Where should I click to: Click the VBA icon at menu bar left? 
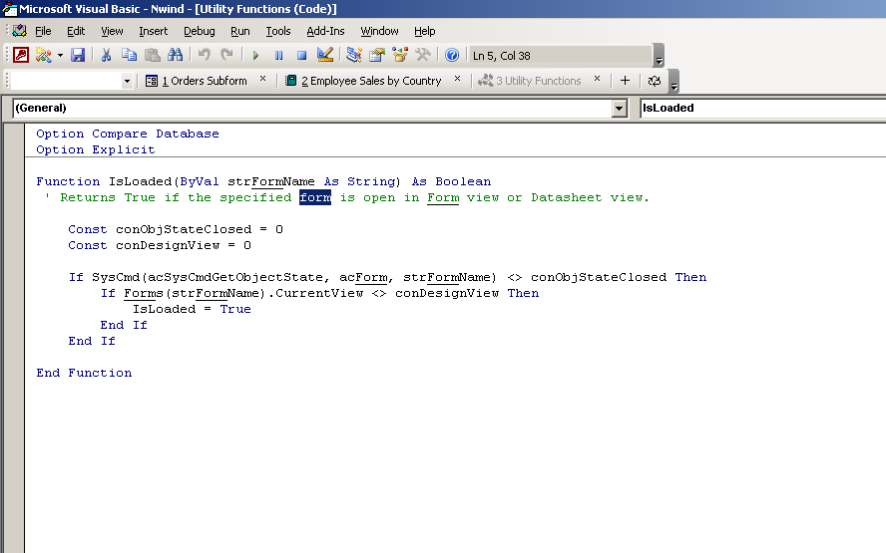pyautogui.click(x=20, y=31)
